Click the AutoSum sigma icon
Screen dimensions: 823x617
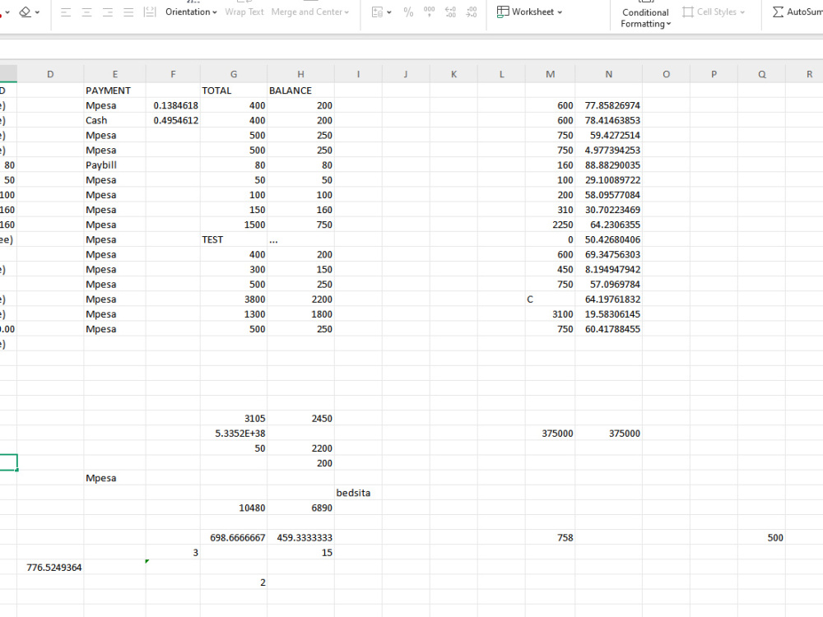(x=778, y=12)
